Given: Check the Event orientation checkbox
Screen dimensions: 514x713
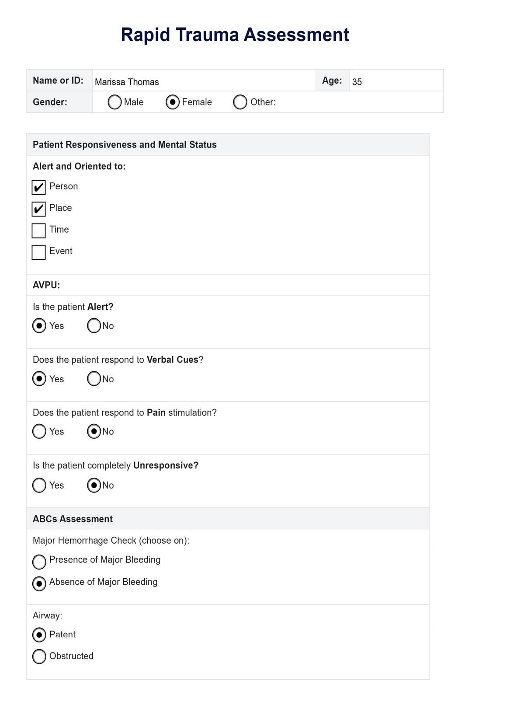Looking at the screenshot, I should pos(39,252).
